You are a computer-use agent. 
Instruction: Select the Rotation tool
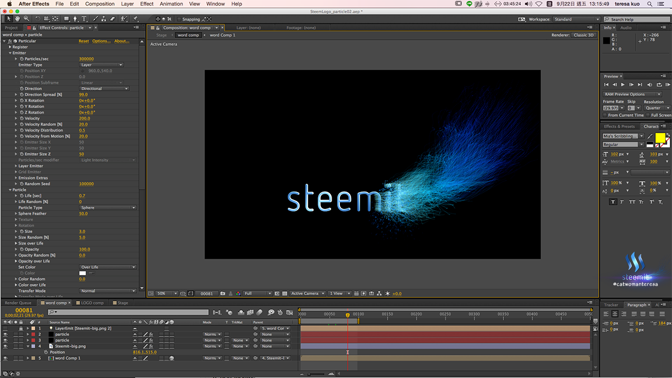point(38,19)
